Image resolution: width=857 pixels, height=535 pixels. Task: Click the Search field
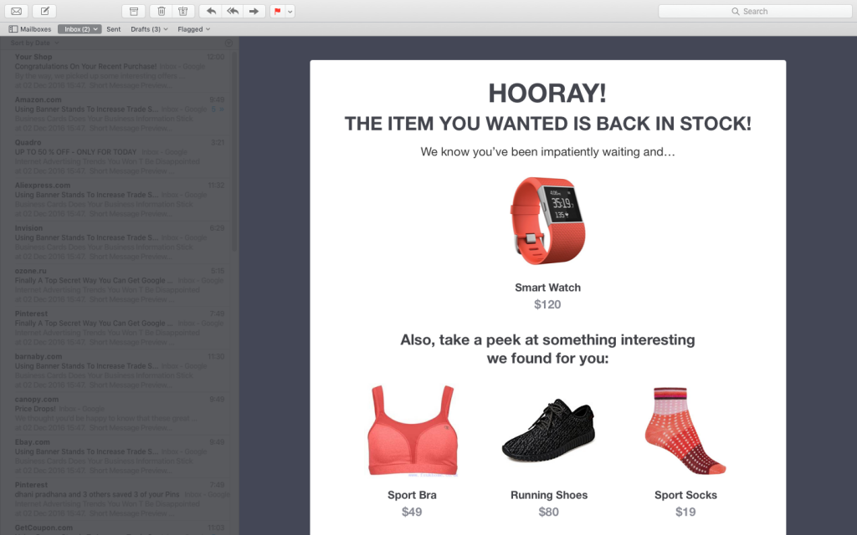tap(756, 11)
